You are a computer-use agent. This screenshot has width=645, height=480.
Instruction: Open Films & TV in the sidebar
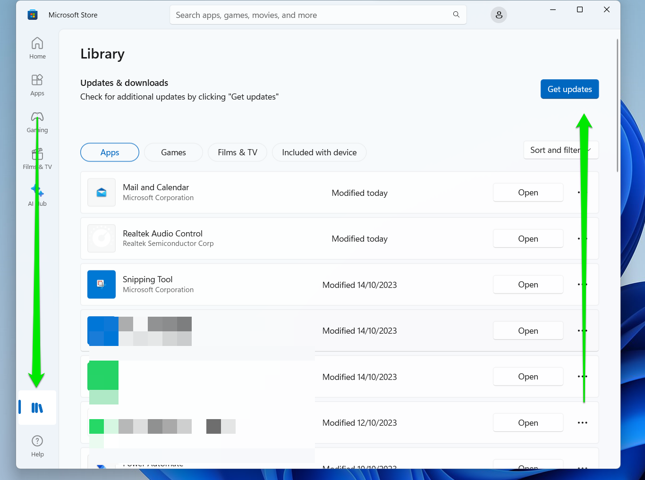point(37,159)
